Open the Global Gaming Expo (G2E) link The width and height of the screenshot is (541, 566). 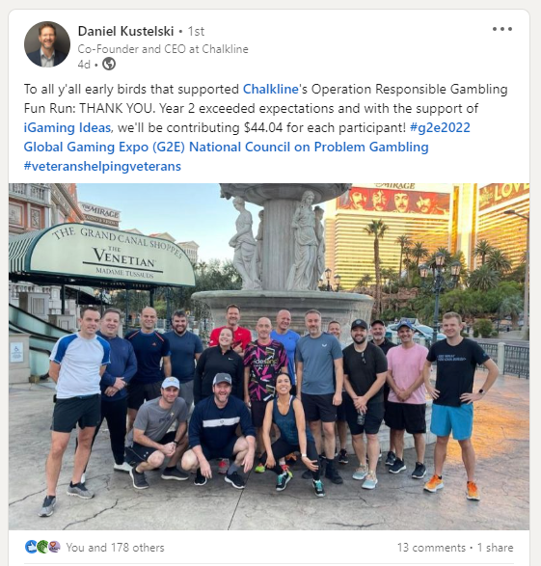click(104, 147)
